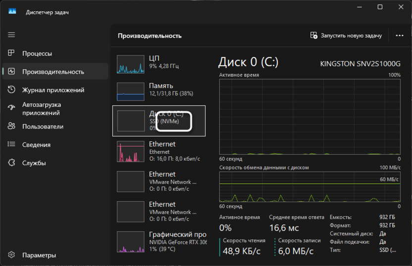
Task: Open the Журнал приложений history icon
Action: tap(11, 90)
